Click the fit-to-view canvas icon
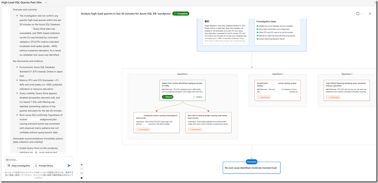The width and height of the screenshot is (378, 183). 81,173
